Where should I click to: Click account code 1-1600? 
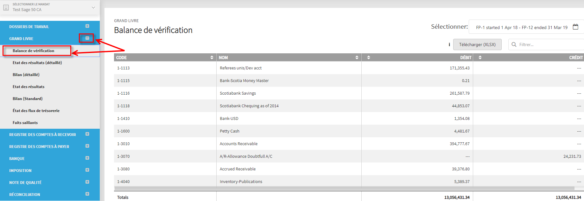[123, 131]
